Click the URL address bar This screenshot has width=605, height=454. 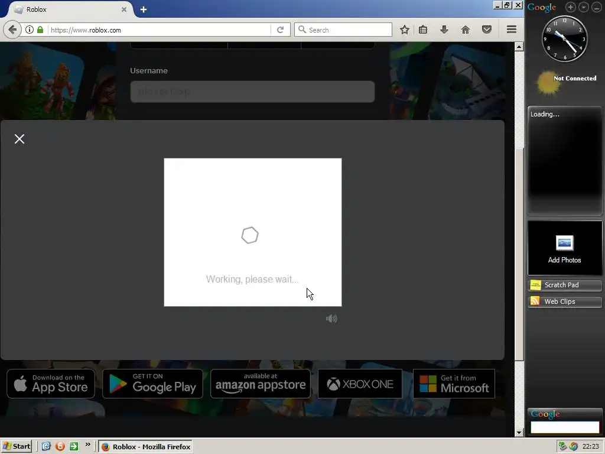160,30
